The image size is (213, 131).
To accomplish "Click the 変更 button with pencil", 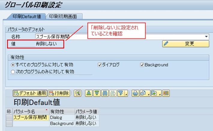I will pos(186,44).
